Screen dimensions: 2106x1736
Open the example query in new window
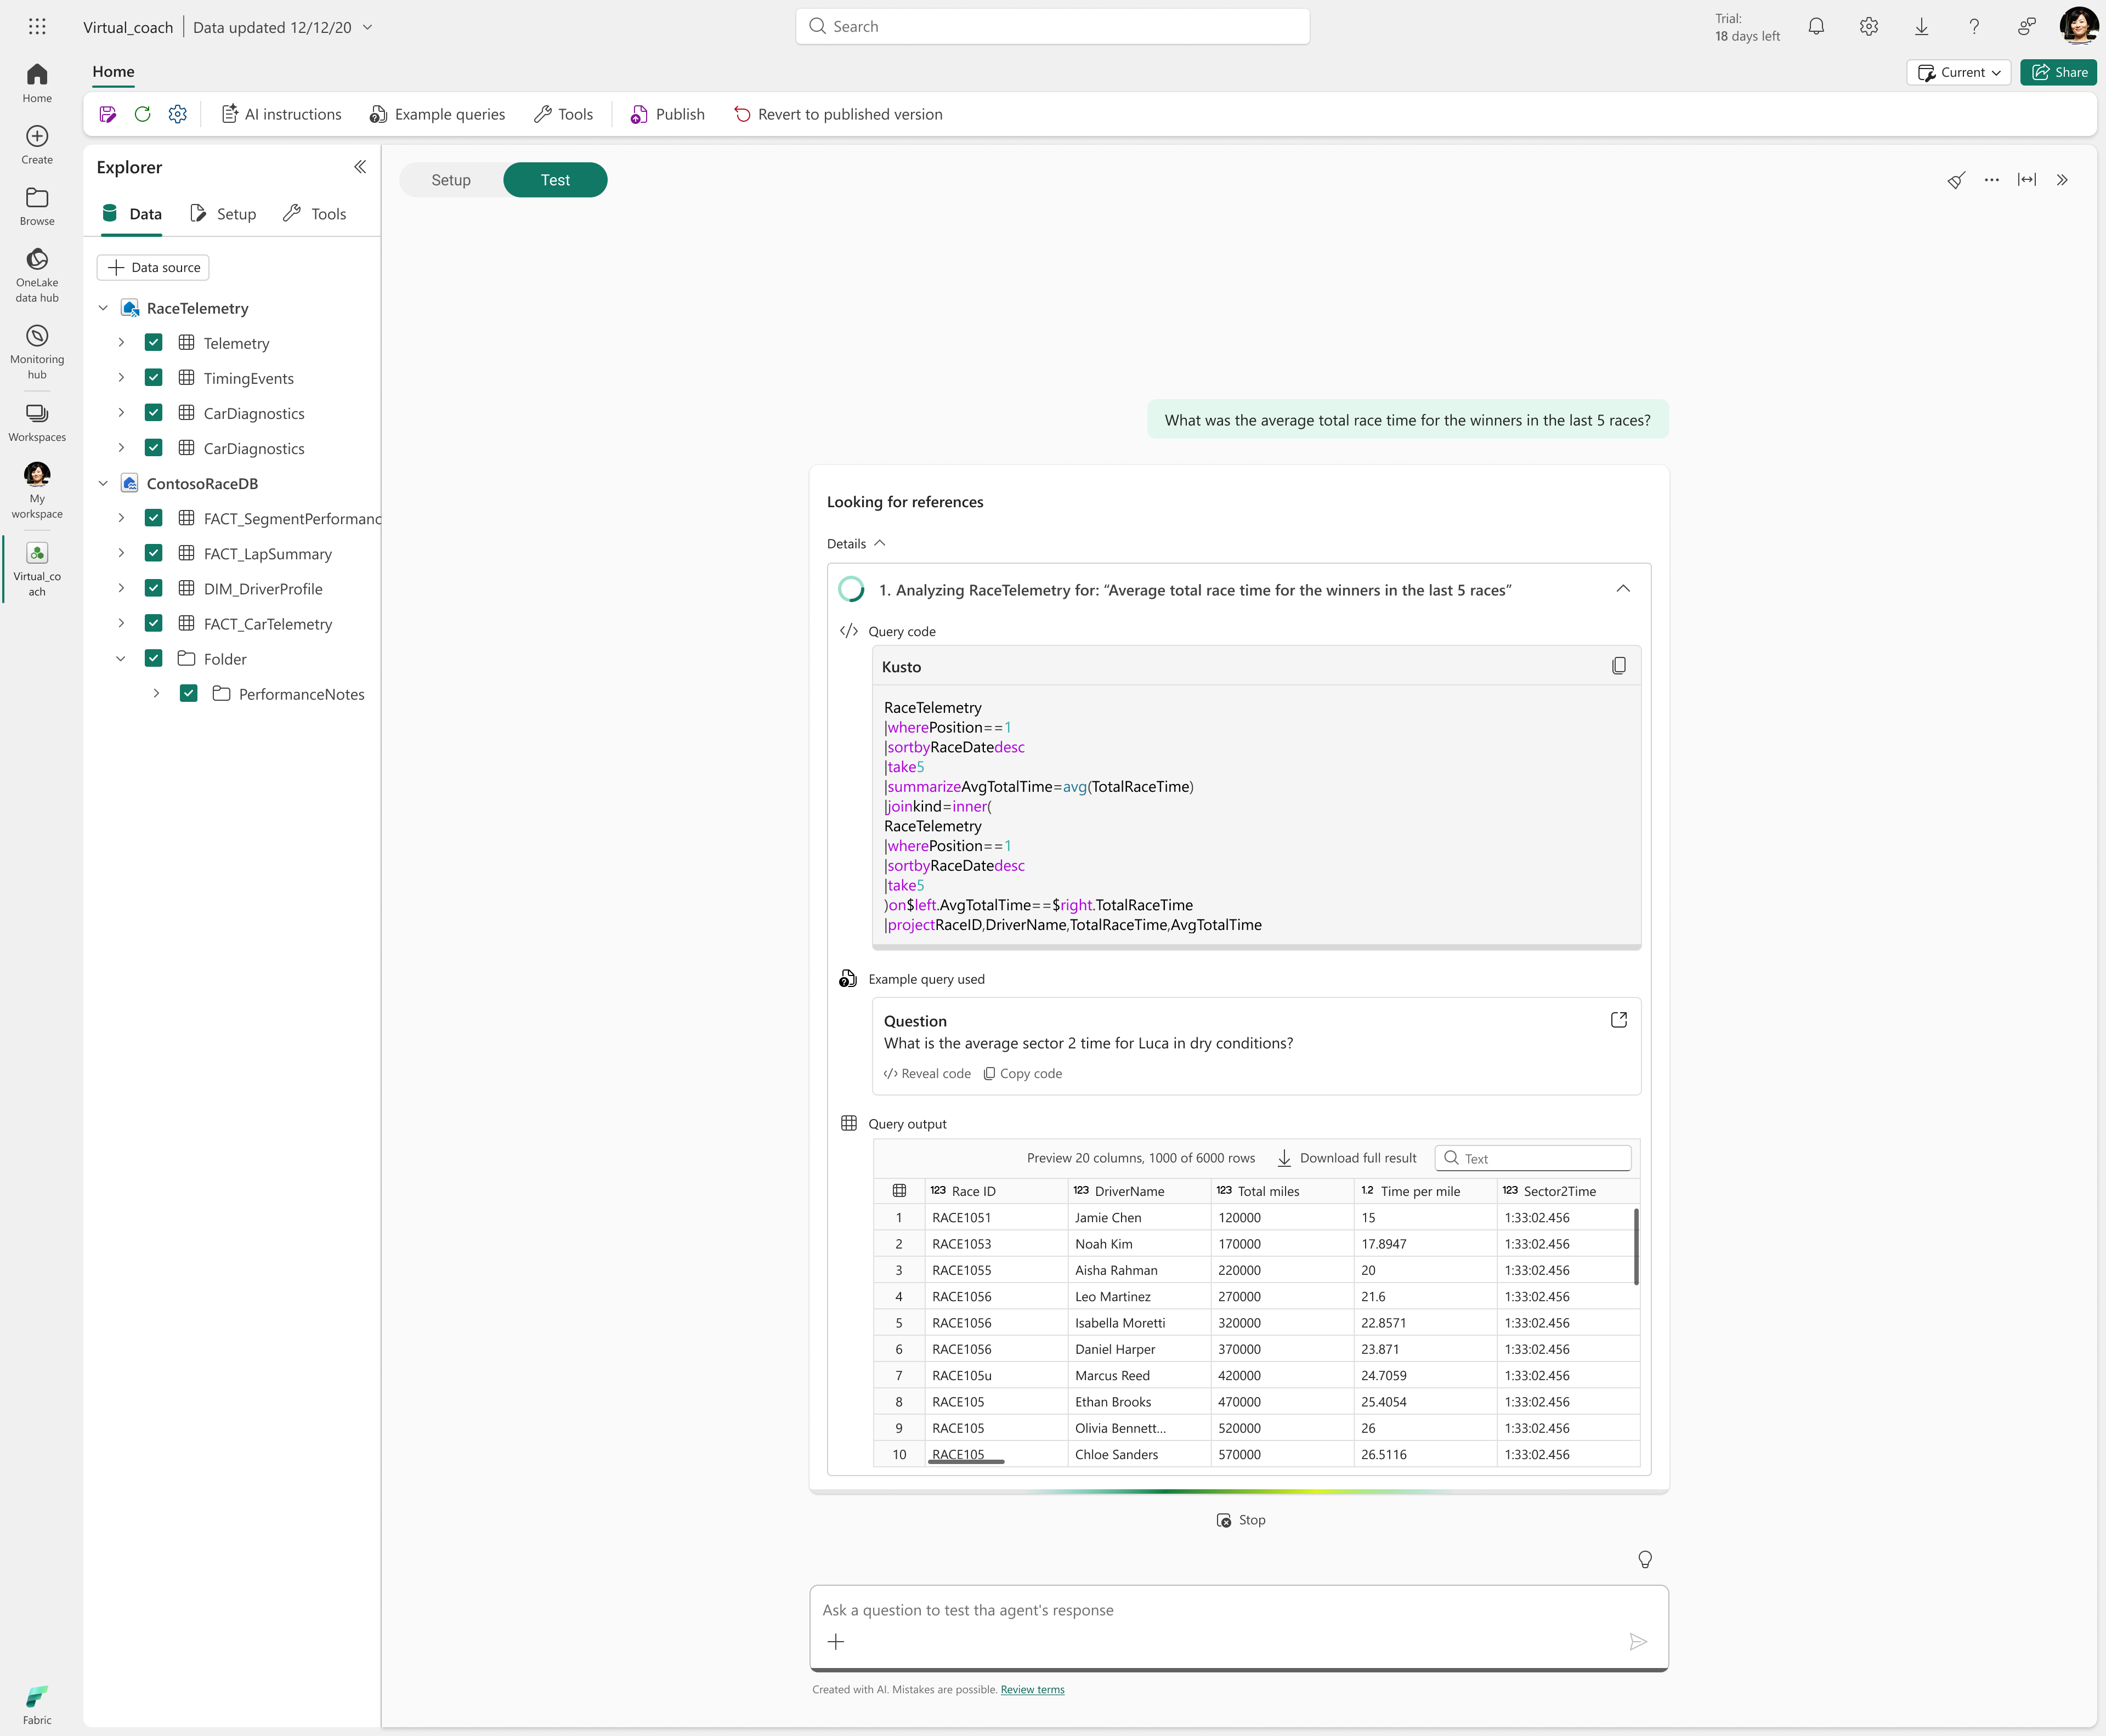[1618, 1020]
